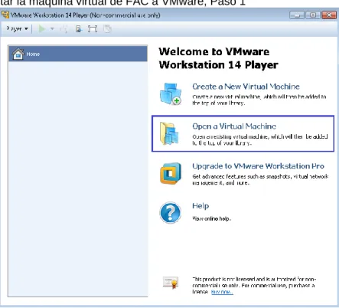
Task: Click the green Power On play button
Action: pyautogui.click(x=42, y=28)
